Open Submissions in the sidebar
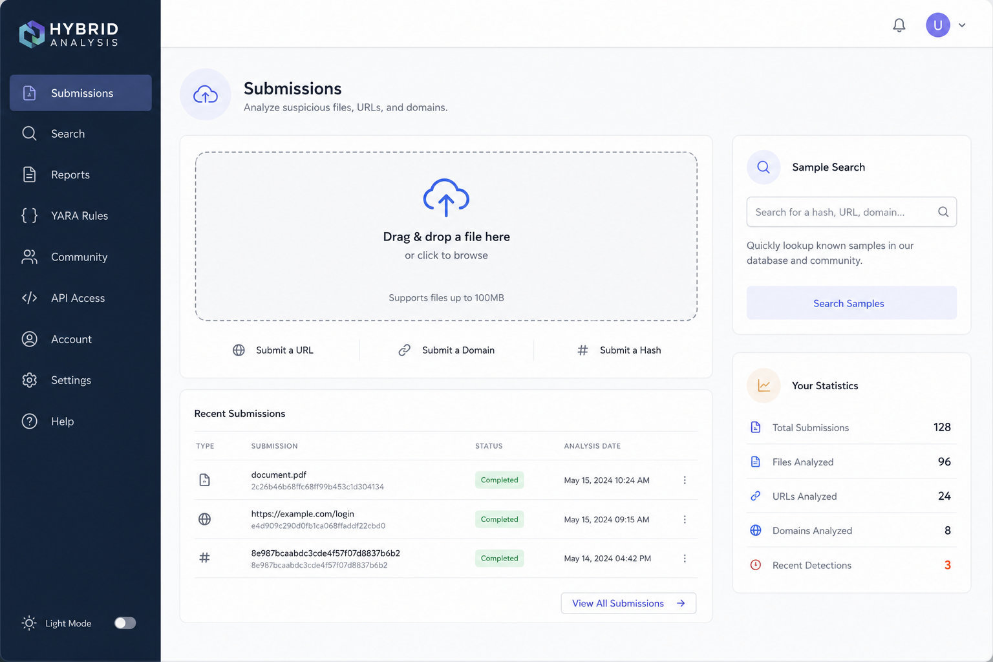Viewport: 993px width, 662px height. click(x=81, y=93)
